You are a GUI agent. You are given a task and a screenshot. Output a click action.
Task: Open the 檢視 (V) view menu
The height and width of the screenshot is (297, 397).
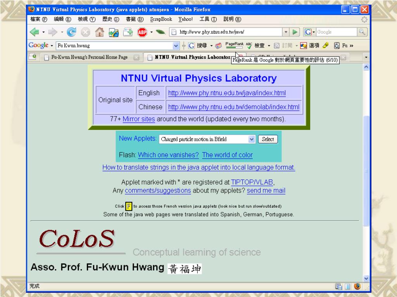coord(86,19)
